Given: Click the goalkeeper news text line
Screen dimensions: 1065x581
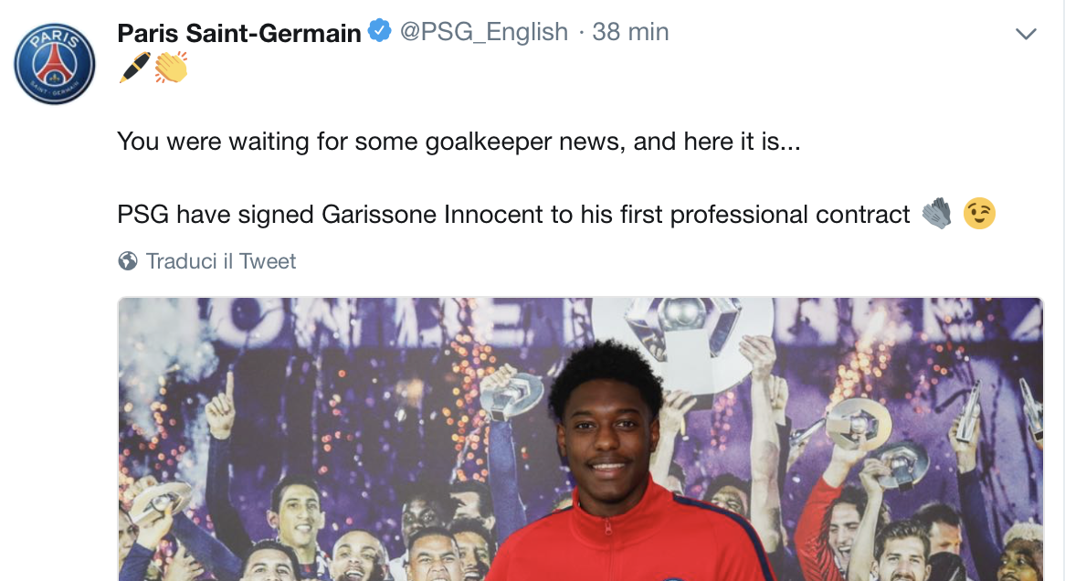Looking at the screenshot, I should click(459, 142).
